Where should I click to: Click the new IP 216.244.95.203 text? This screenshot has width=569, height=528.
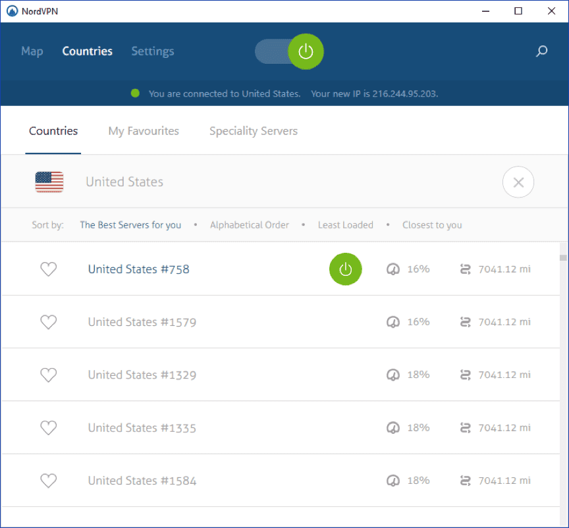pyautogui.click(x=375, y=93)
